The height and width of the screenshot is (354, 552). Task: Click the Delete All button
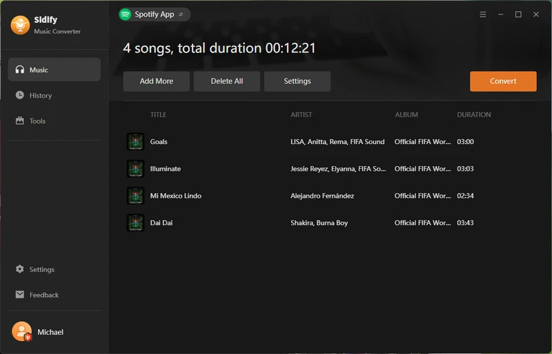pos(227,81)
